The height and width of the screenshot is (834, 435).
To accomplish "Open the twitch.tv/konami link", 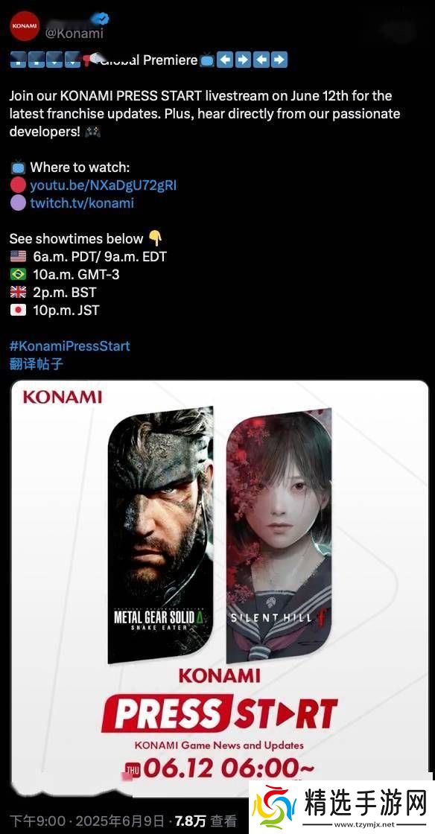I will 82,203.
